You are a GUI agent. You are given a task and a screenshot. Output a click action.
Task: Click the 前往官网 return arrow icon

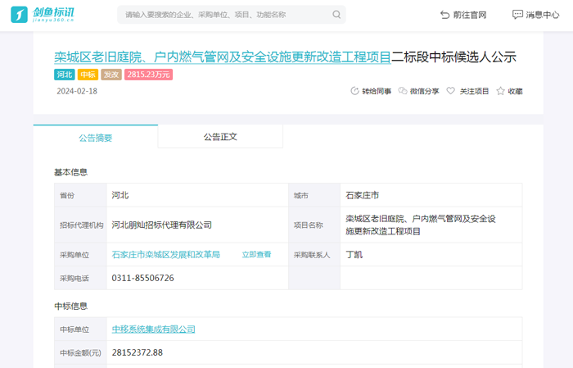coord(445,15)
